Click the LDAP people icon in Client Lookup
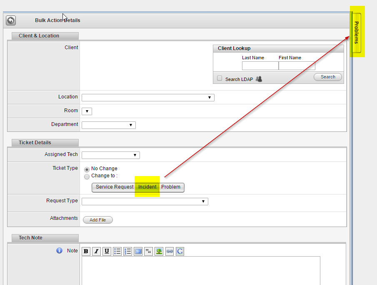Image resolution: width=377 pixels, height=285 pixels. (259, 79)
